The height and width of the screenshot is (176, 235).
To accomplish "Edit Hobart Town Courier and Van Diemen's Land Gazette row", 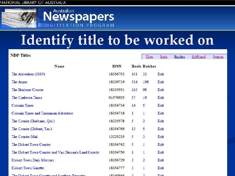I will click(x=161, y=152).
